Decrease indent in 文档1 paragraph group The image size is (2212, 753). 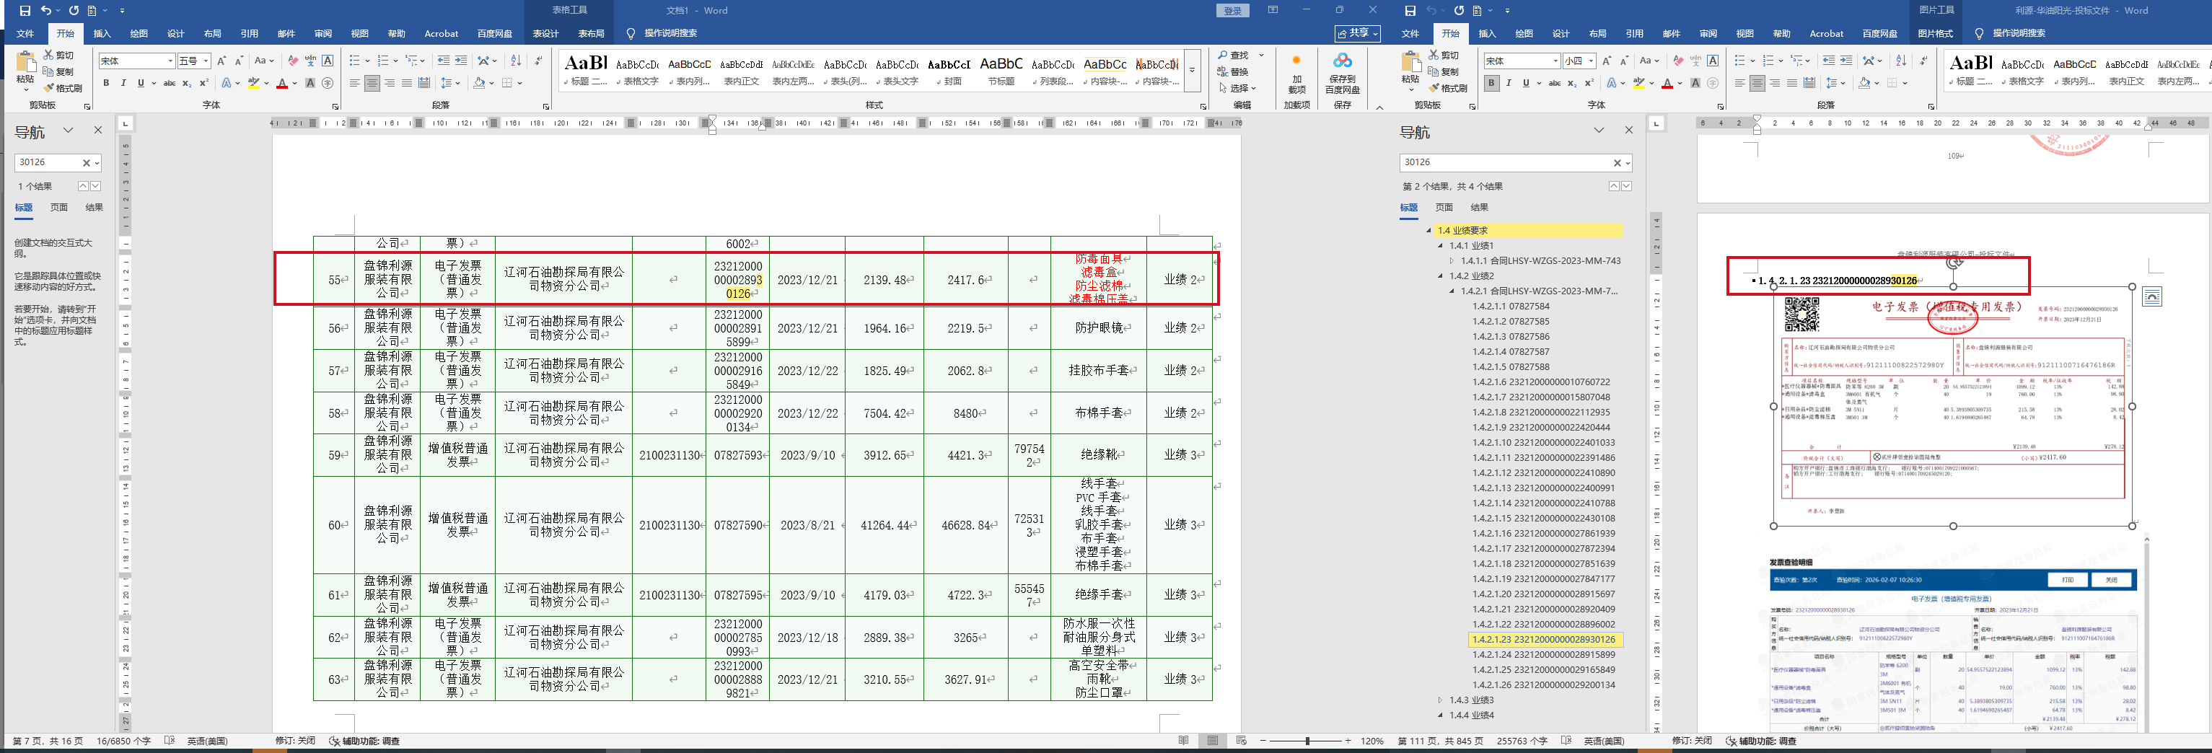pyautogui.click(x=443, y=61)
